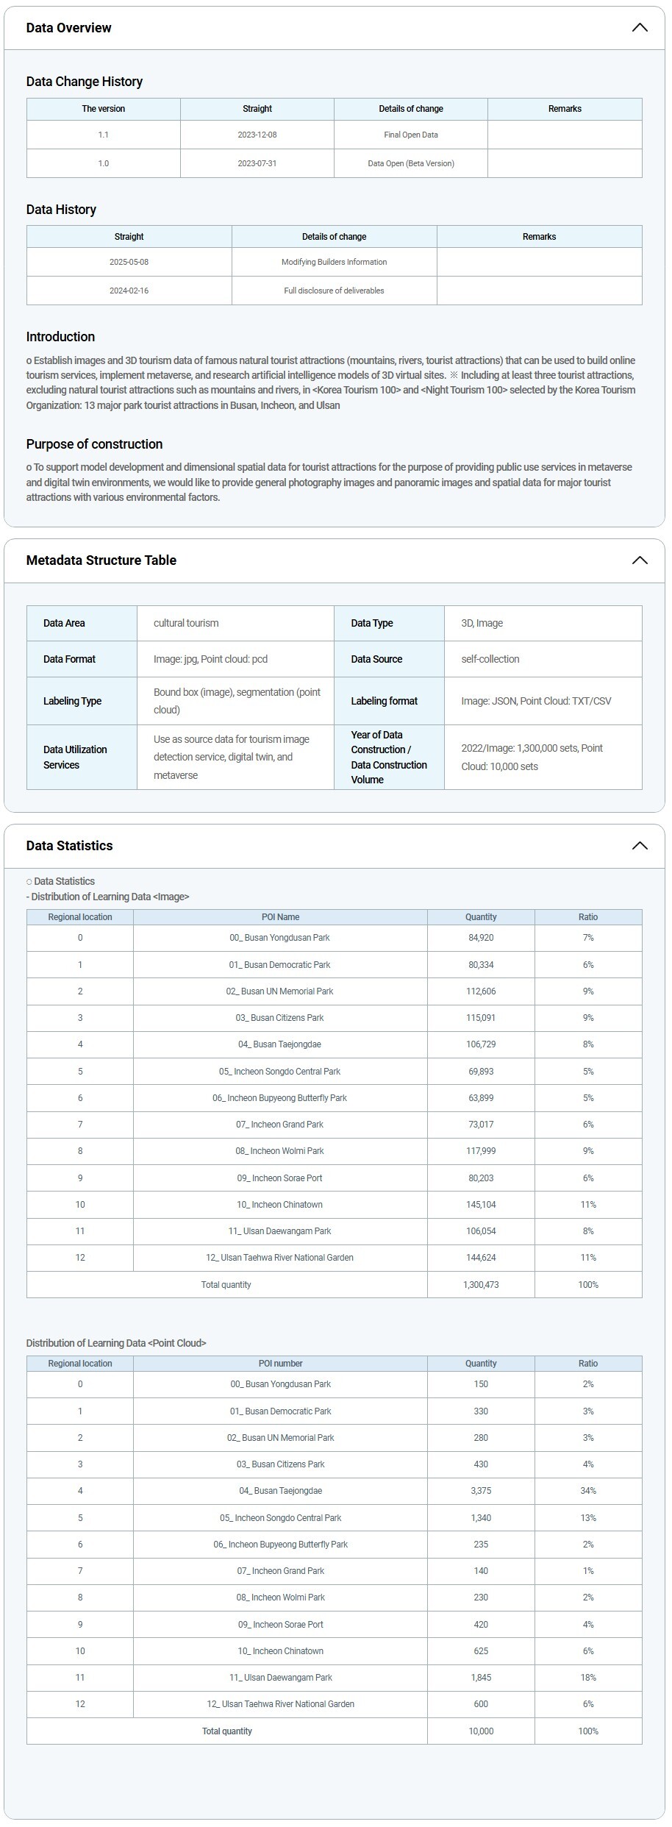Click the Data Open (Beta Version) cell
The height and width of the screenshot is (1827, 672).
[x=410, y=163]
